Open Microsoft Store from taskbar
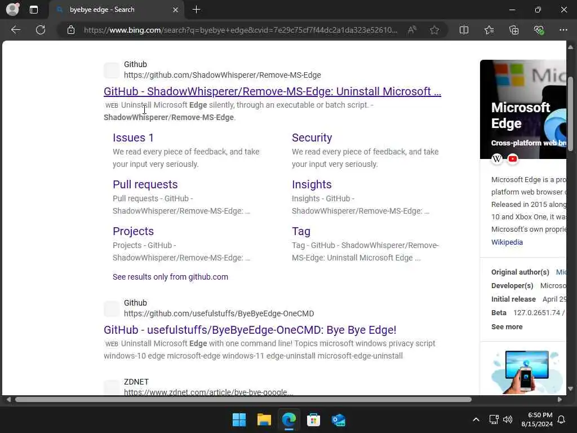The height and width of the screenshot is (433, 577). tap(313, 419)
